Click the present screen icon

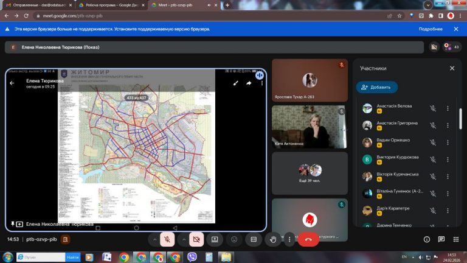click(x=215, y=240)
